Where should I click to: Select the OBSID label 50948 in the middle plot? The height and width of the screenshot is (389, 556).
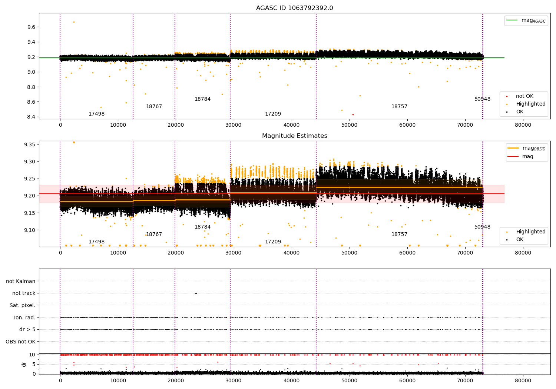(482, 227)
